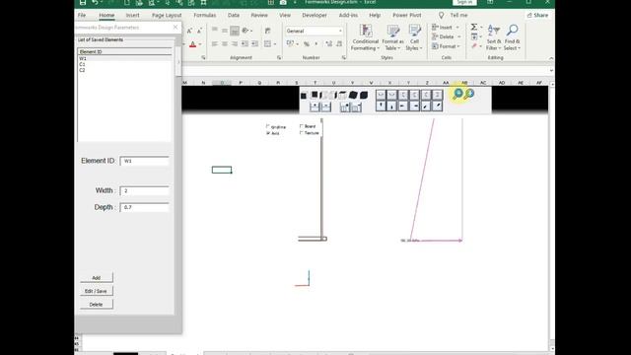Open the Cell Styles gallery

point(414,37)
